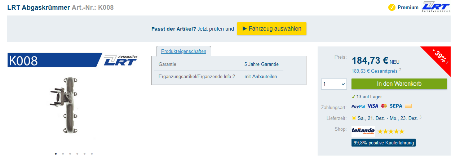Click the invoice payment icon after SEPA
Screen dimensions: 451x157
(x=408, y=106)
